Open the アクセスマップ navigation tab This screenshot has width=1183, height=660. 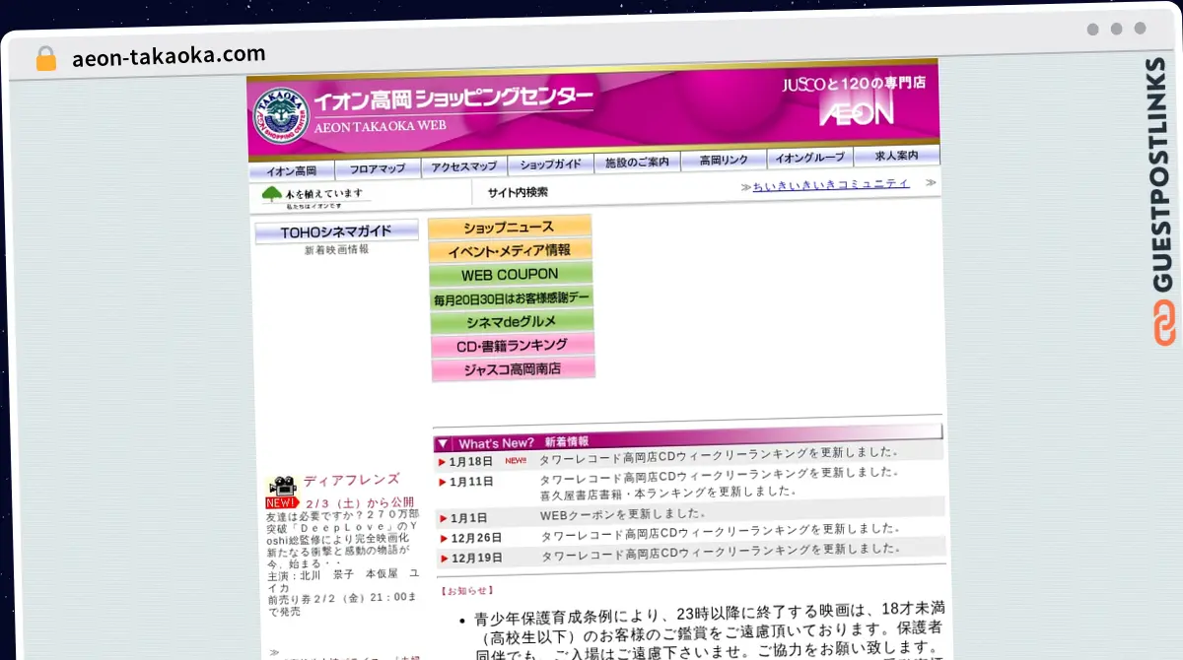coord(464,167)
